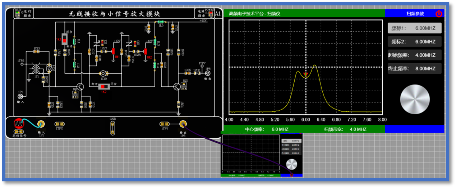The image size is (456, 188).
Task: Select the 终止频率 stop frequency field
Action: [414, 68]
